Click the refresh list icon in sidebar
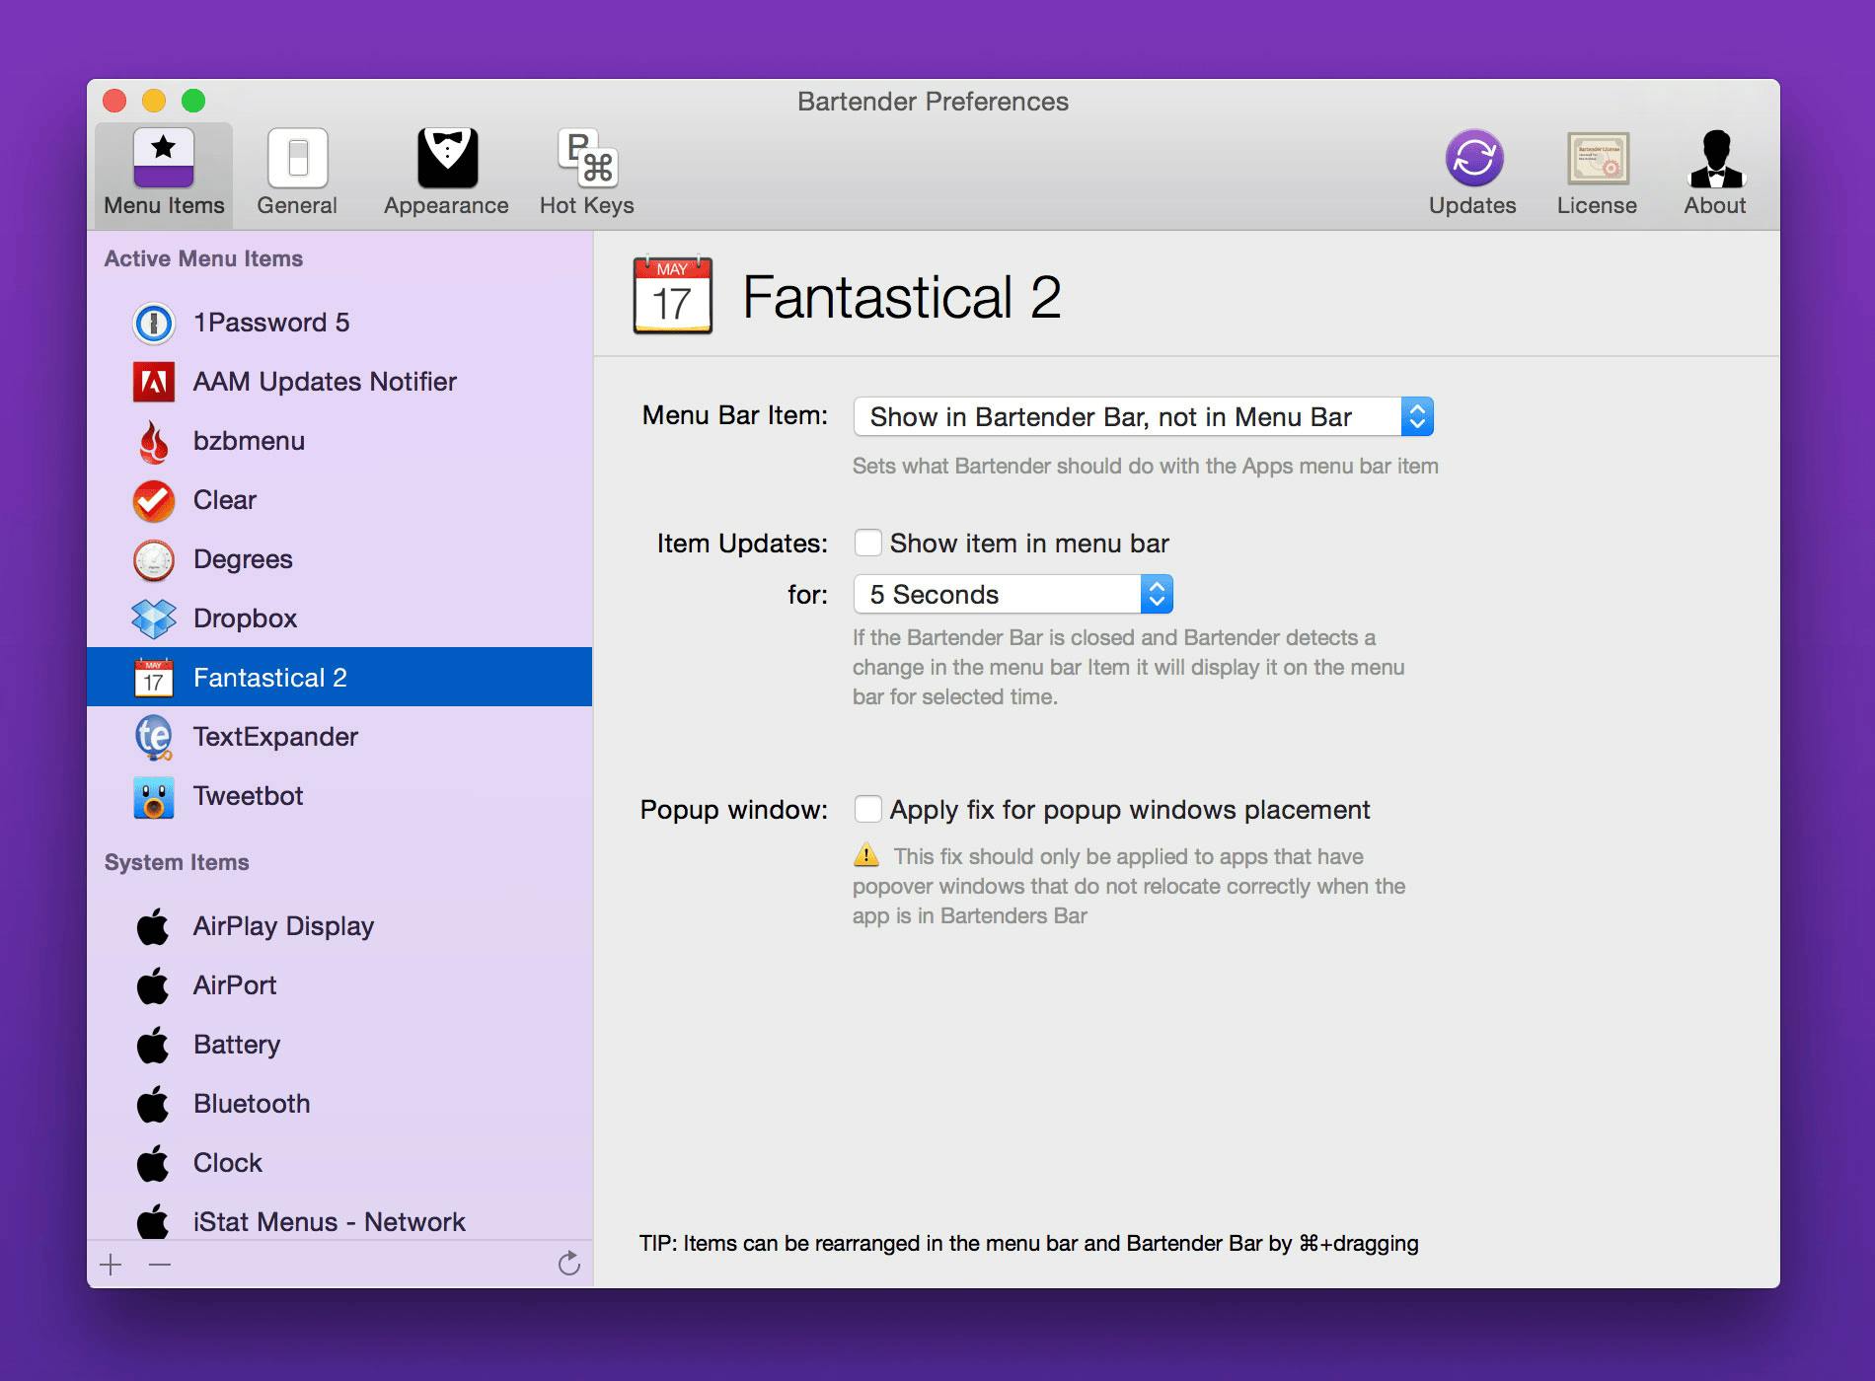The width and height of the screenshot is (1875, 1381). pos(568,1264)
